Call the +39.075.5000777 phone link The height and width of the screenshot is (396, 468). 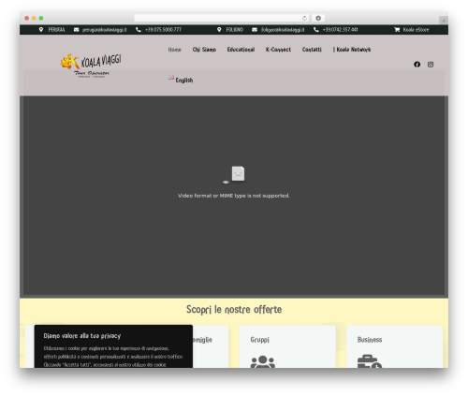pyautogui.click(x=163, y=30)
